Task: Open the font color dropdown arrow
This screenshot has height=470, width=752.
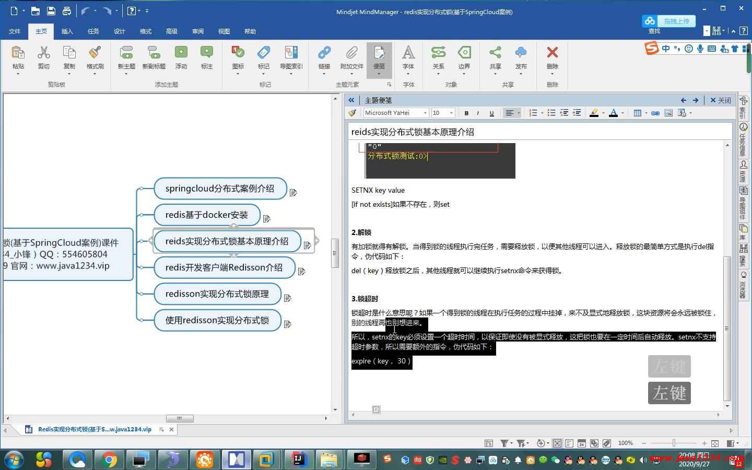Action: tap(622, 113)
